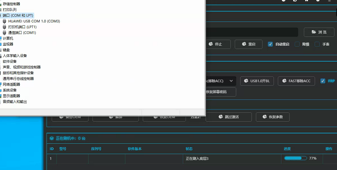Click the 型号 column header
Viewport: 337px width, 170px height.
(63, 149)
